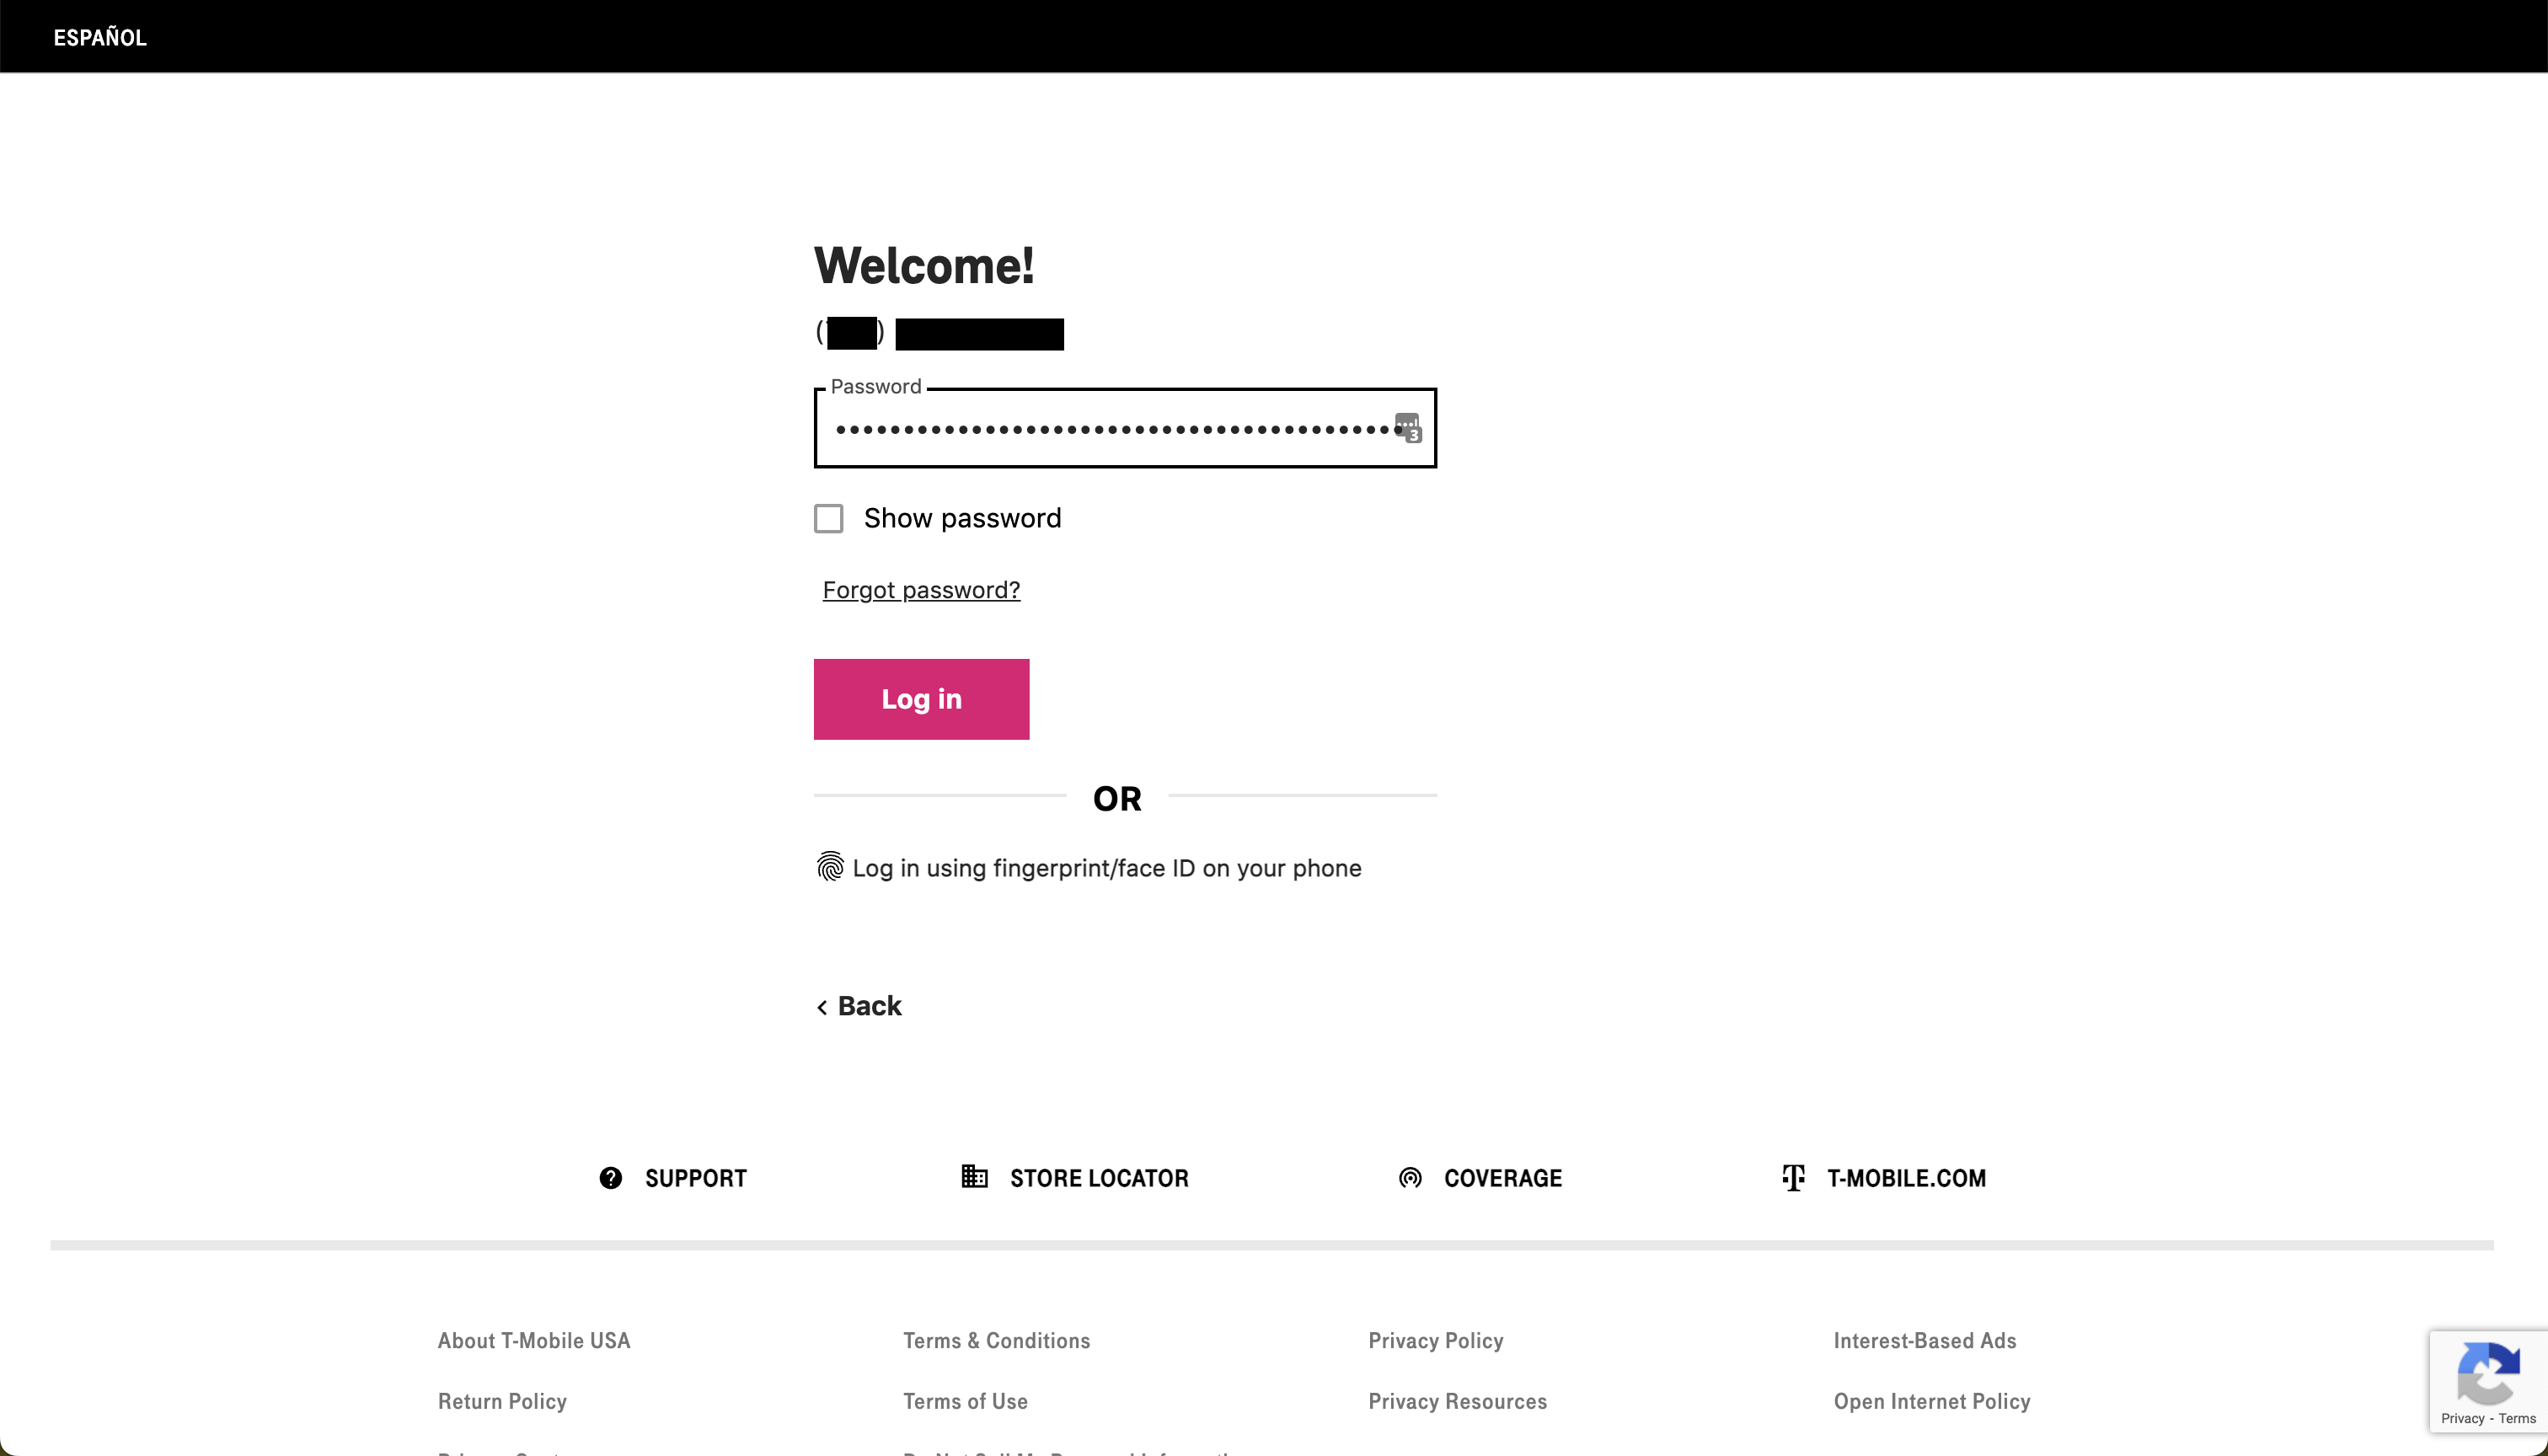
Task: Open the Return Policy footer link
Action: (502, 1401)
